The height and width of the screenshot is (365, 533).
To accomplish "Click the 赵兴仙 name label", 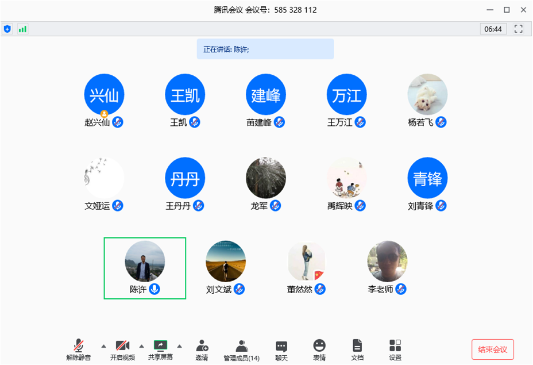I will (x=97, y=122).
